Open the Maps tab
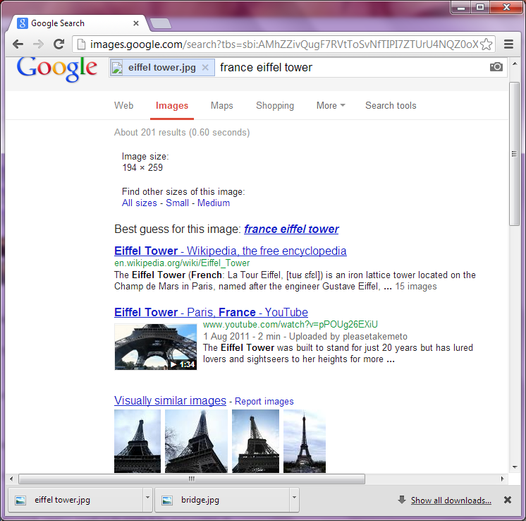The height and width of the screenshot is (521, 526). [x=221, y=105]
